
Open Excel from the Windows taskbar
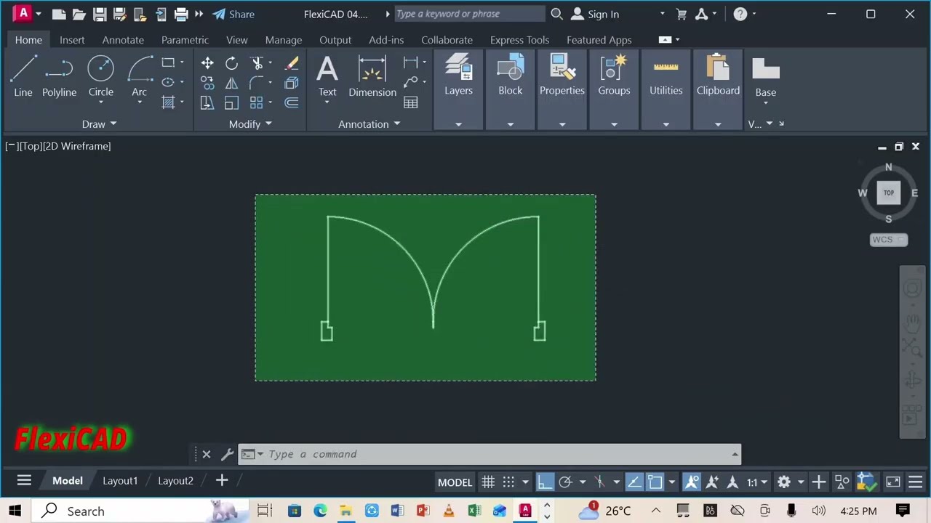coord(474,511)
